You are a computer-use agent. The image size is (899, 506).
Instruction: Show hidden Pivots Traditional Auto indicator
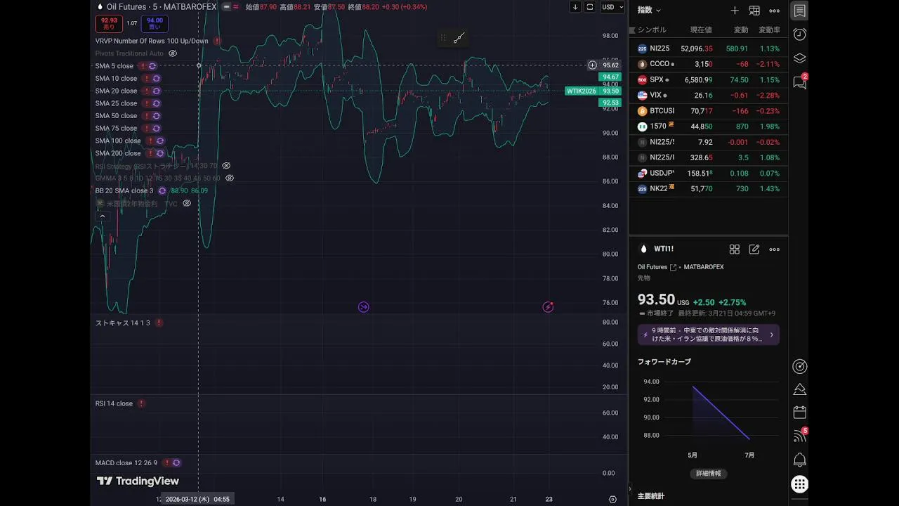(173, 53)
